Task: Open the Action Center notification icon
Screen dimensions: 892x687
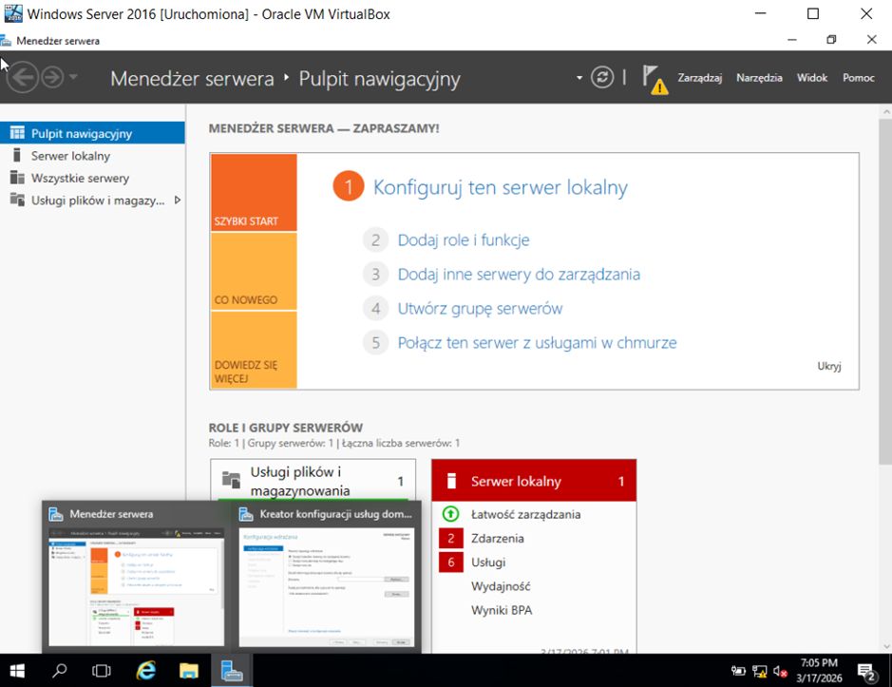Action: pos(866,671)
